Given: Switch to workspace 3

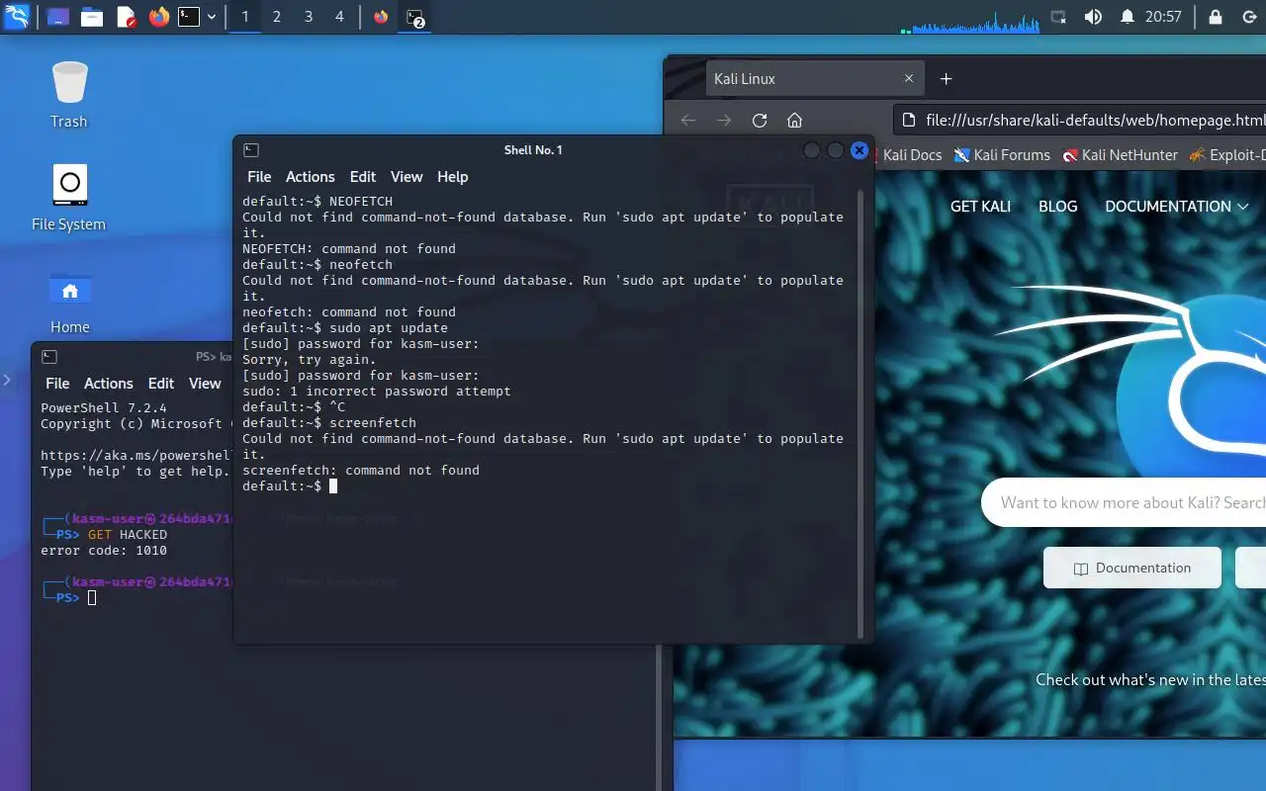Looking at the screenshot, I should point(309,17).
